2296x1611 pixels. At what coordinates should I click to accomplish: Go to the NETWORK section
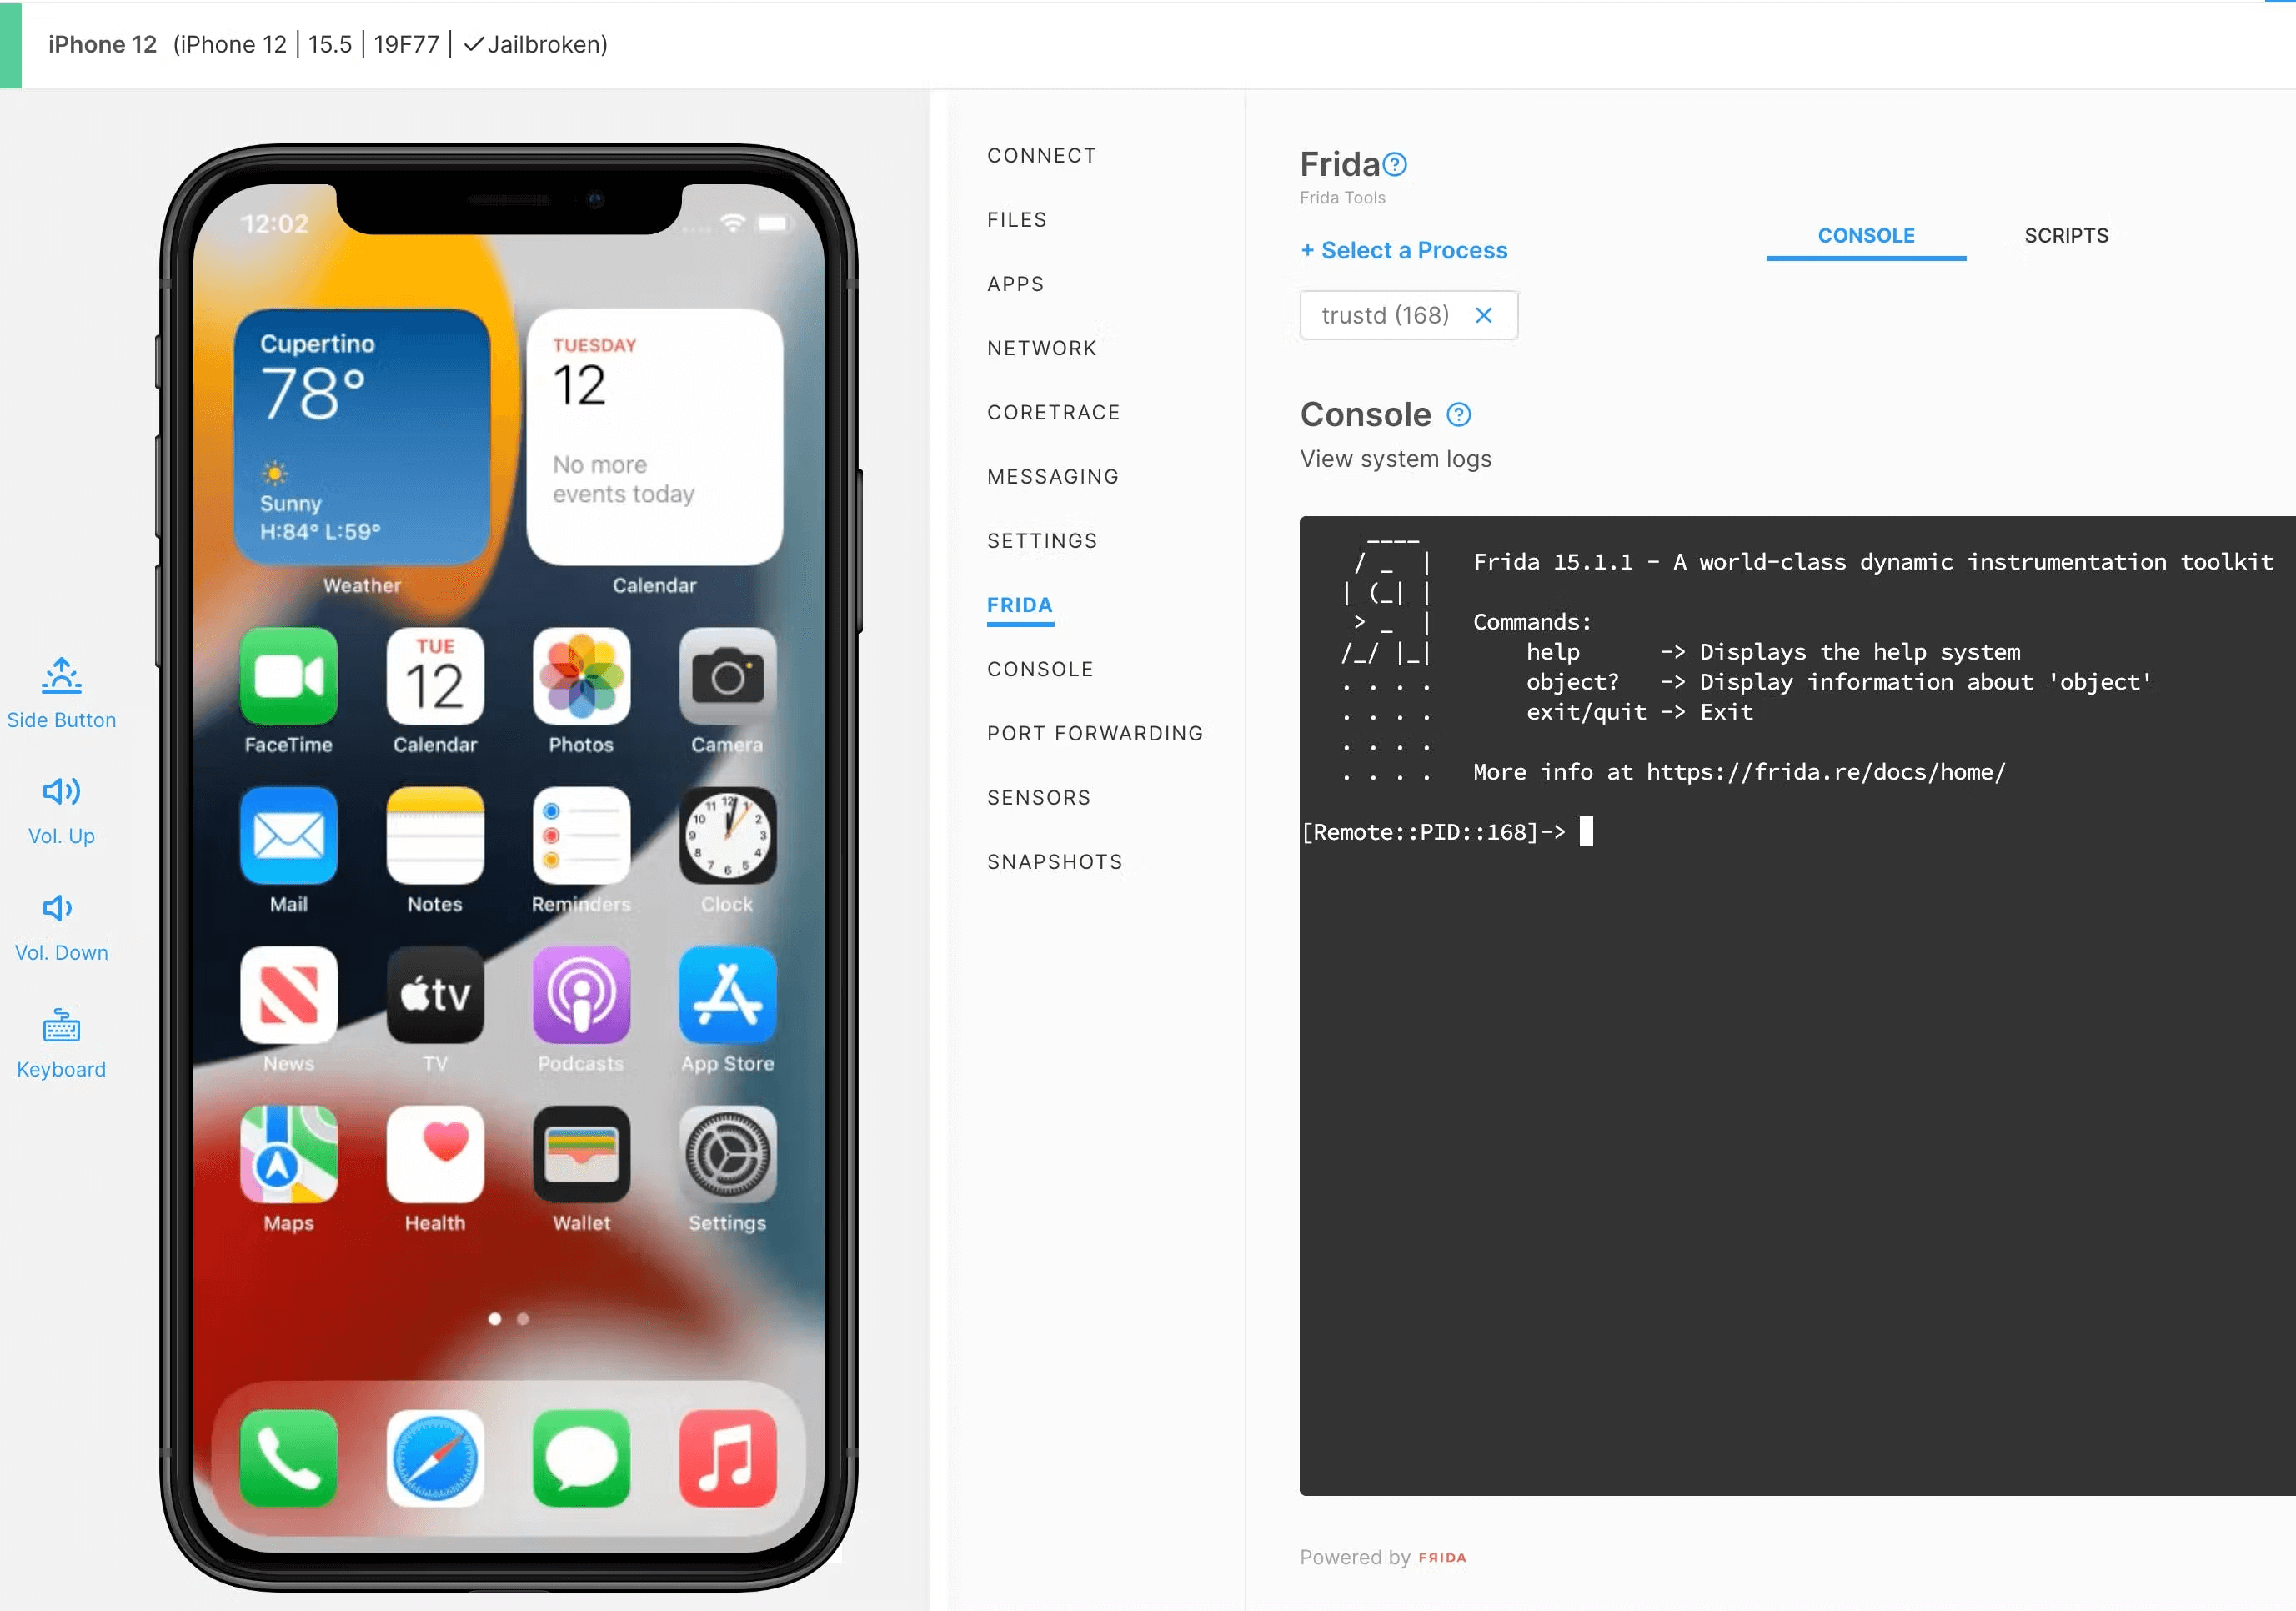1042,348
